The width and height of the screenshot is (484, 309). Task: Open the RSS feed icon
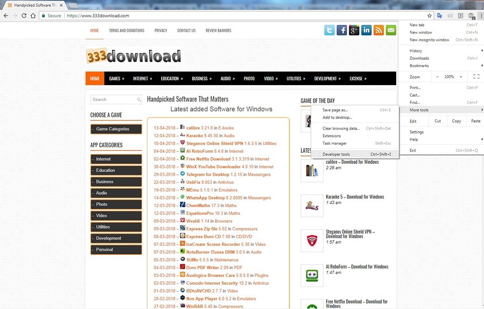coord(379,30)
